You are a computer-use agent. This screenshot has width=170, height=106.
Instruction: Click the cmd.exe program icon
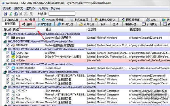pos(13,38)
